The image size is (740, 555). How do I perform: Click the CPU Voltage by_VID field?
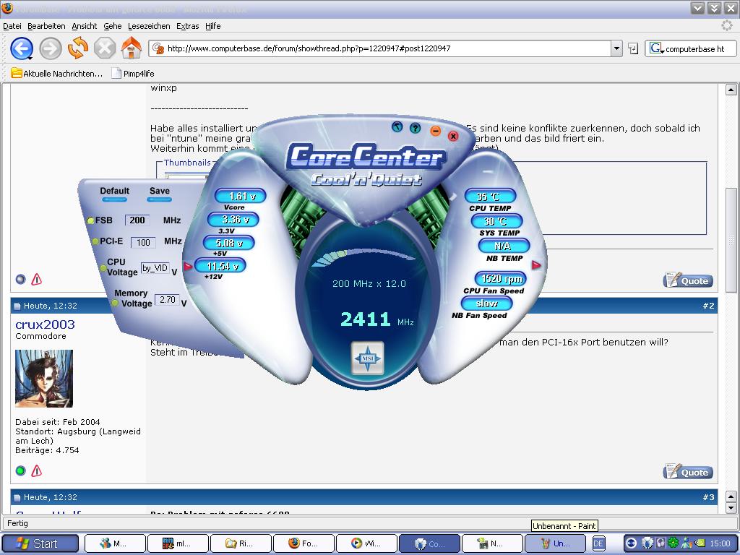click(155, 268)
